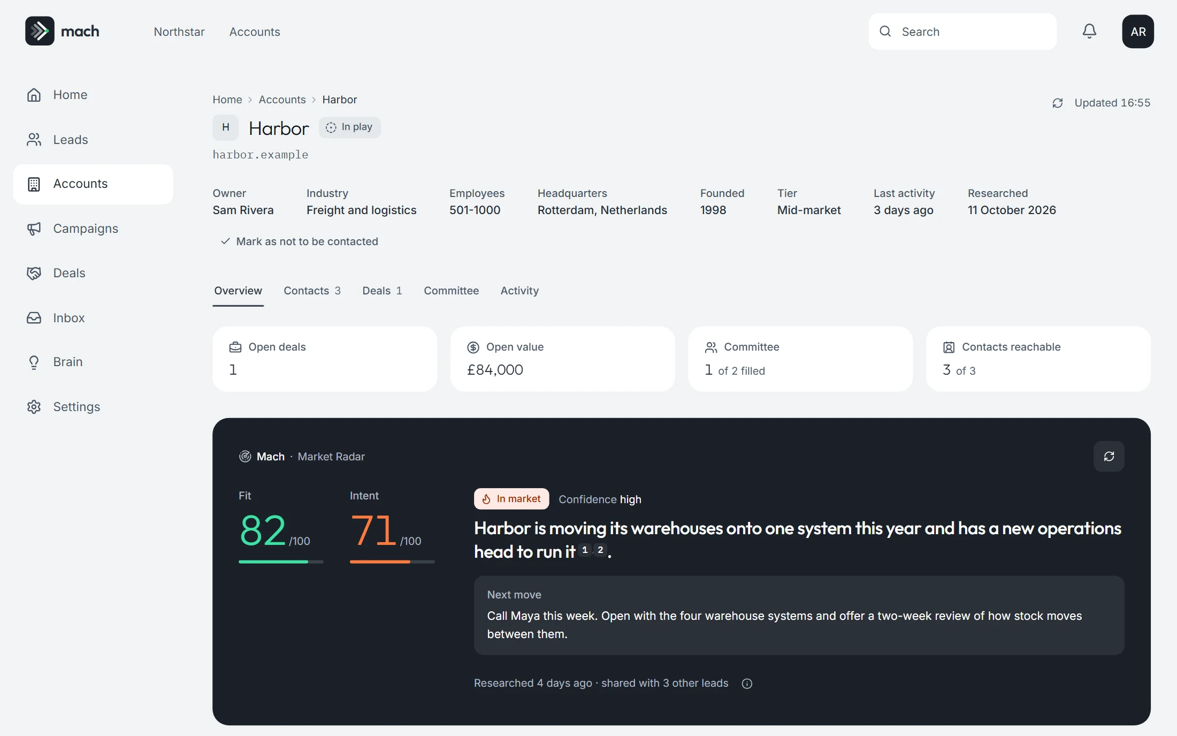Click the Intent score progress bar

point(392,562)
